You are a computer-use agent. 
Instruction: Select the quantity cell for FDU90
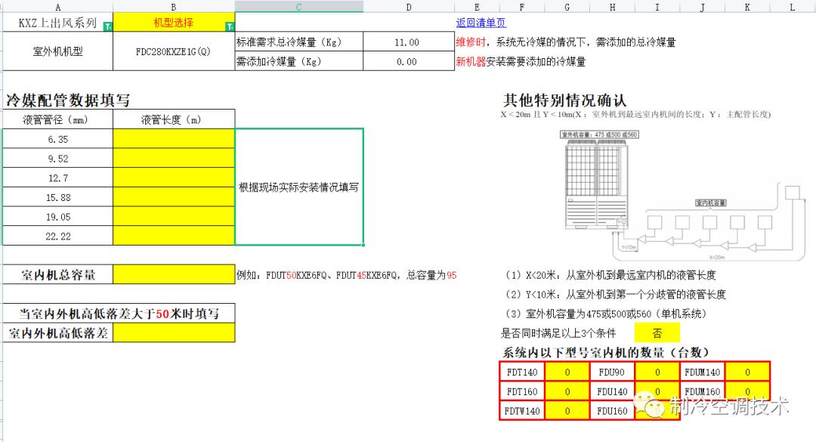[657, 372]
